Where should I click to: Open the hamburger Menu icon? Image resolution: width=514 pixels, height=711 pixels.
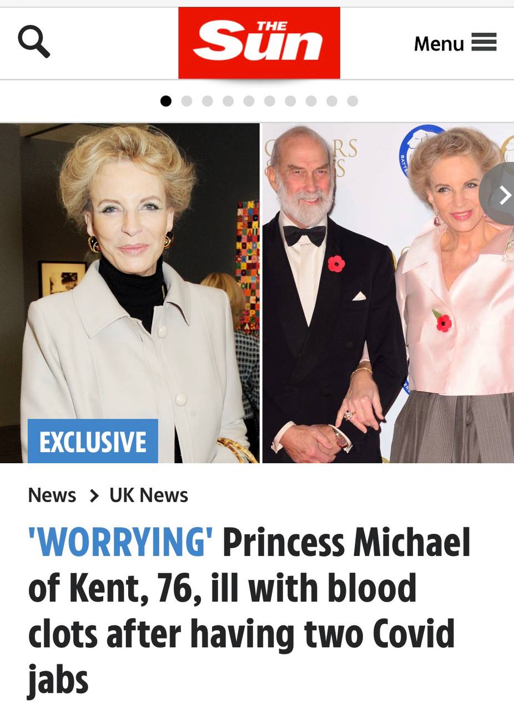[x=484, y=42]
